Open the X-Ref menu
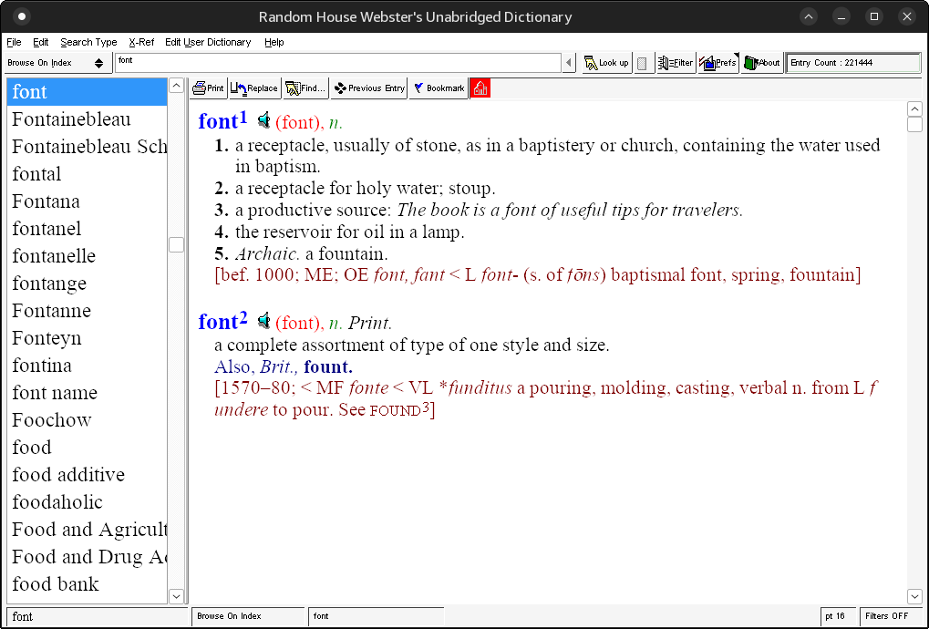The width and height of the screenshot is (929, 629). tap(141, 42)
